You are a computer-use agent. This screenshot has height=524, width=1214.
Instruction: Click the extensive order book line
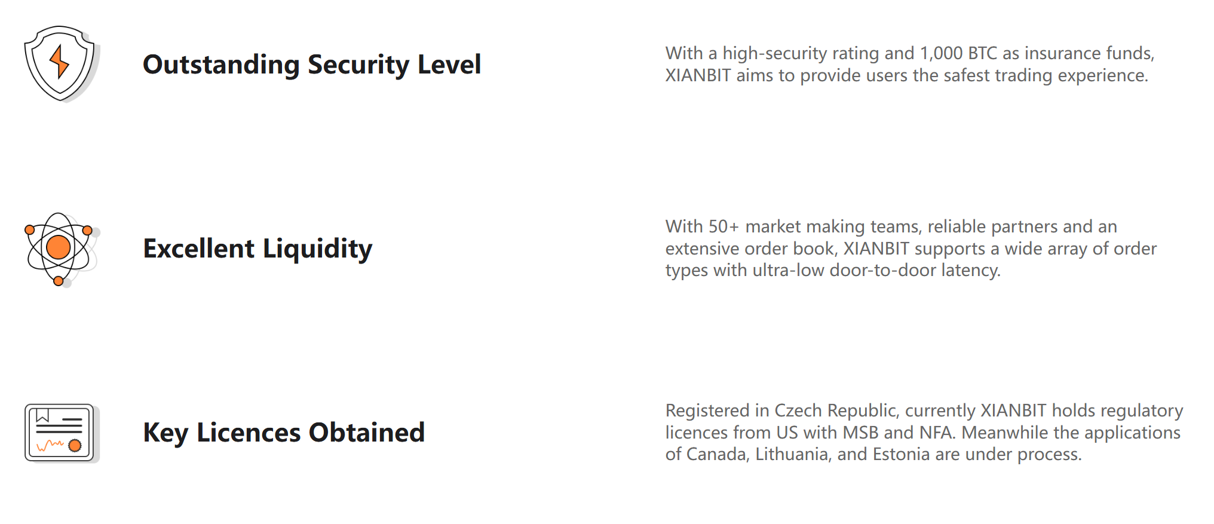[911, 249]
